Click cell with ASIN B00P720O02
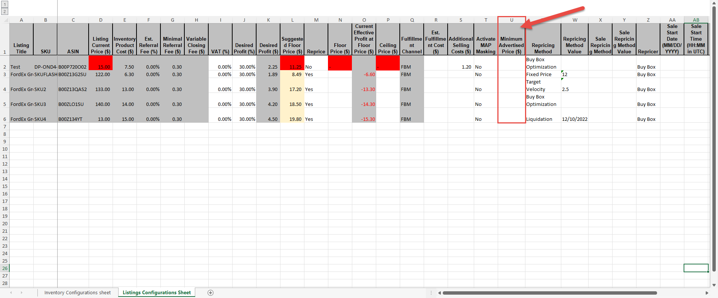 click(73, 63)
